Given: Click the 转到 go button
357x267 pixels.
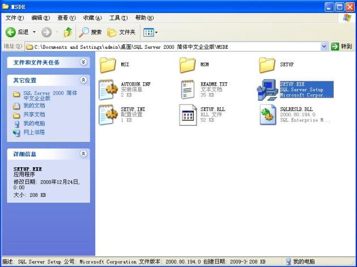Looking at the screenshot, I should click(x=342, y=46).
